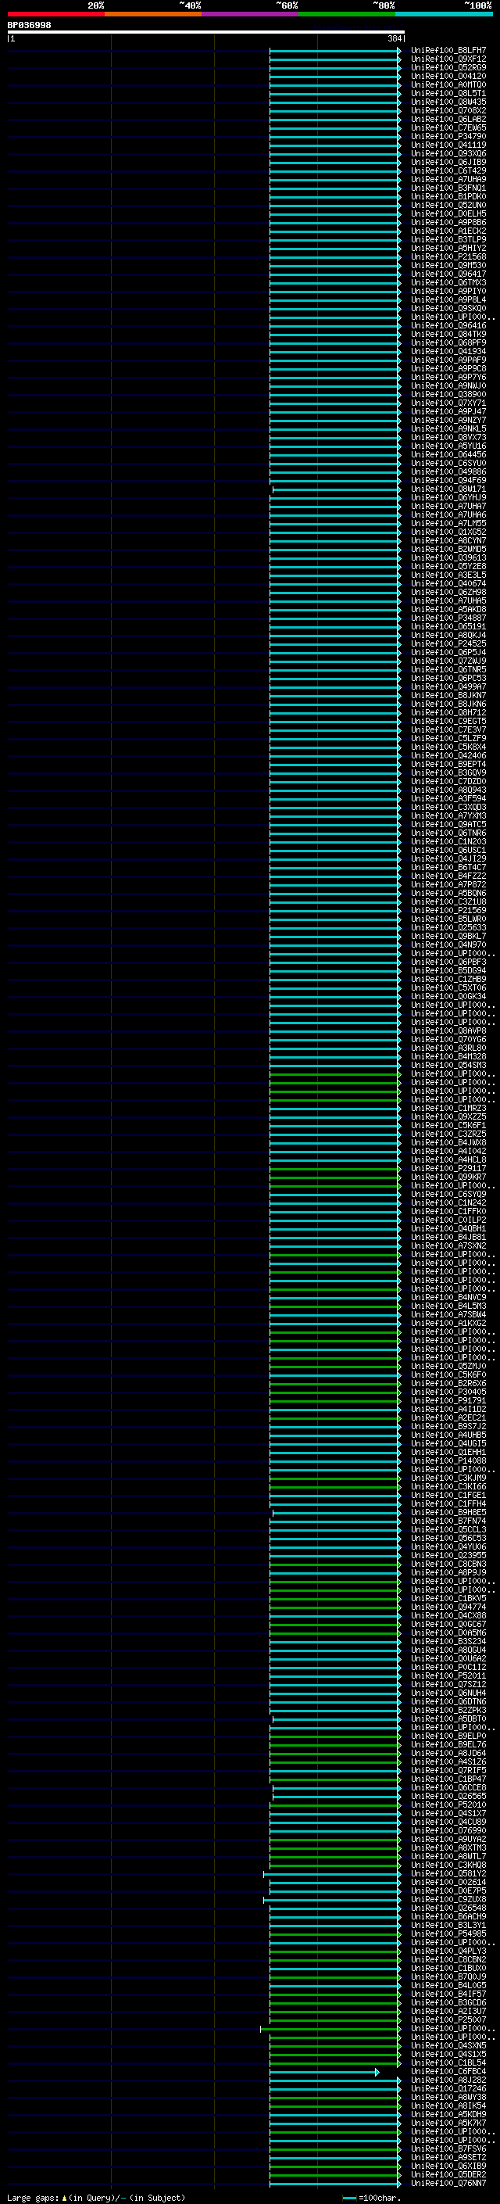The image size is (500, 2204).
Task: Select the UniRef100_A7UHA9 label
Action: (x=448, y=180)
